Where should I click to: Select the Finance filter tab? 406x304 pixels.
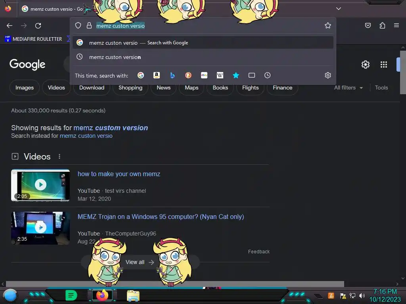pos(282,87)
